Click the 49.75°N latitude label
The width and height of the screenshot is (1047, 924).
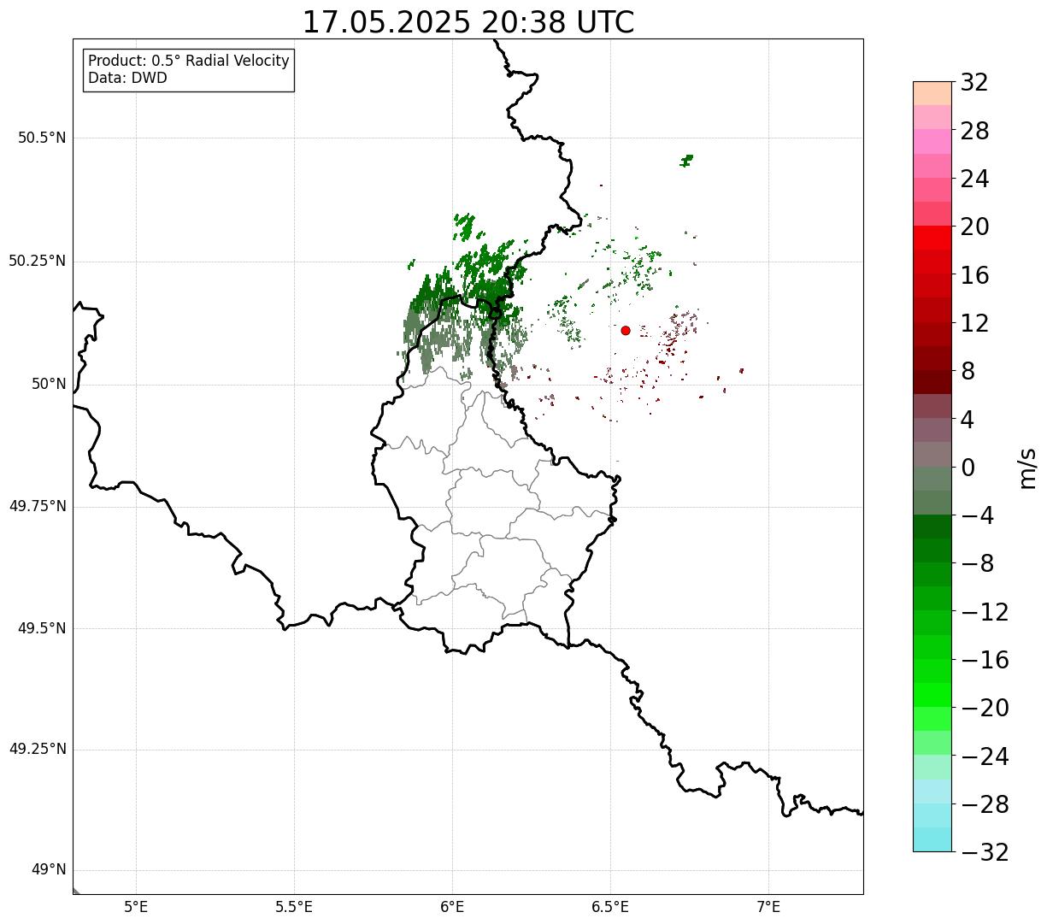(37, 506)
